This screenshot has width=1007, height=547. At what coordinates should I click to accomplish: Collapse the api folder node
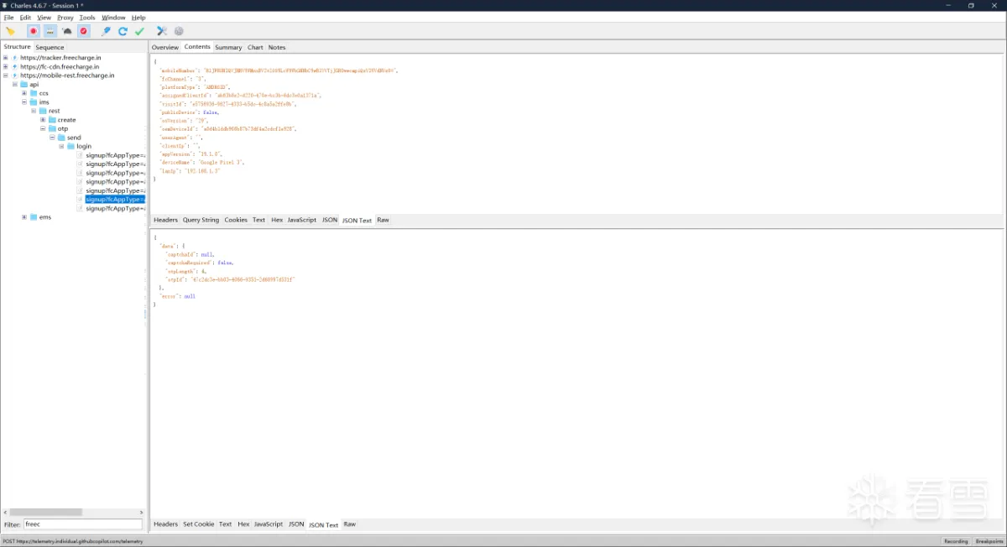pyautogui.click(x=14, y=84)
